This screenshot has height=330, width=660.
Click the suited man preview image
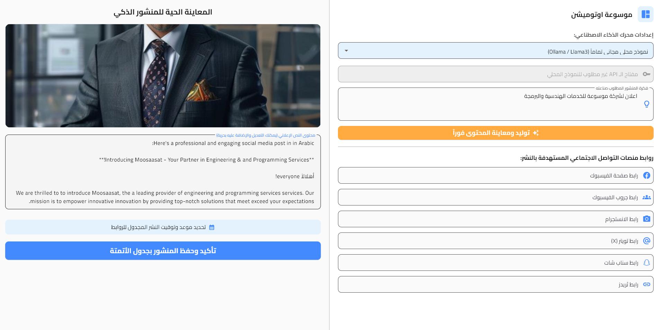click(163, 76)
